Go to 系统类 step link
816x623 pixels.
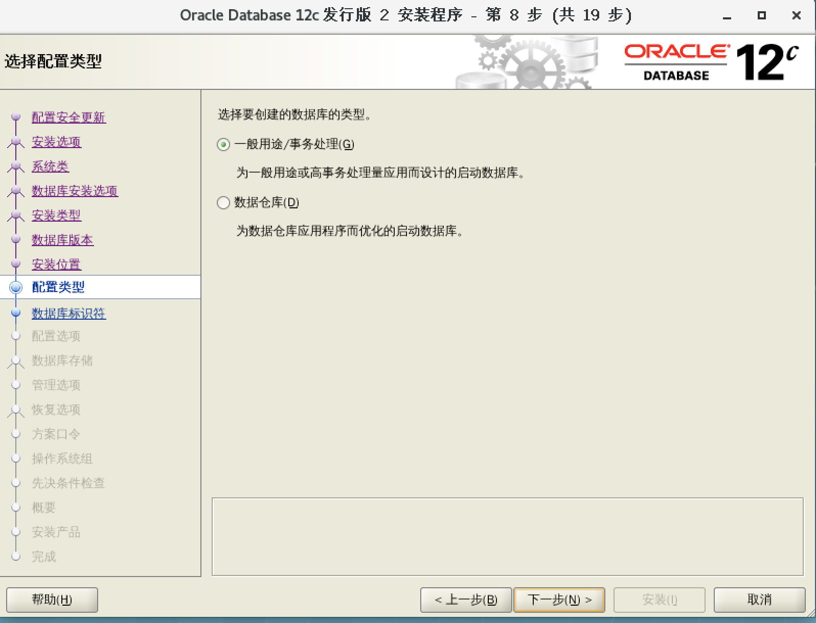pyautogui.click(x=50, y=166)
